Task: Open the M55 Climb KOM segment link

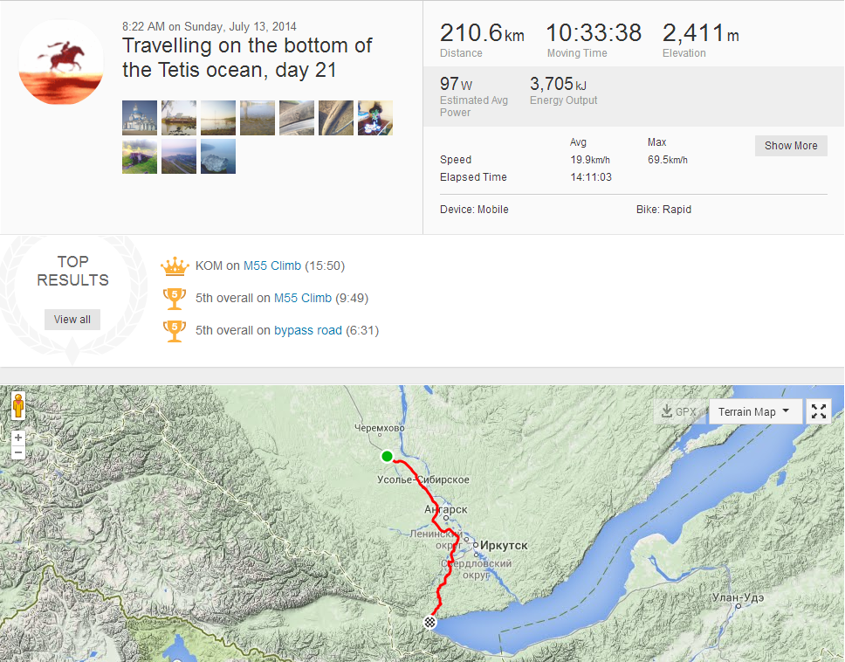Action: (x=272, y=265)
